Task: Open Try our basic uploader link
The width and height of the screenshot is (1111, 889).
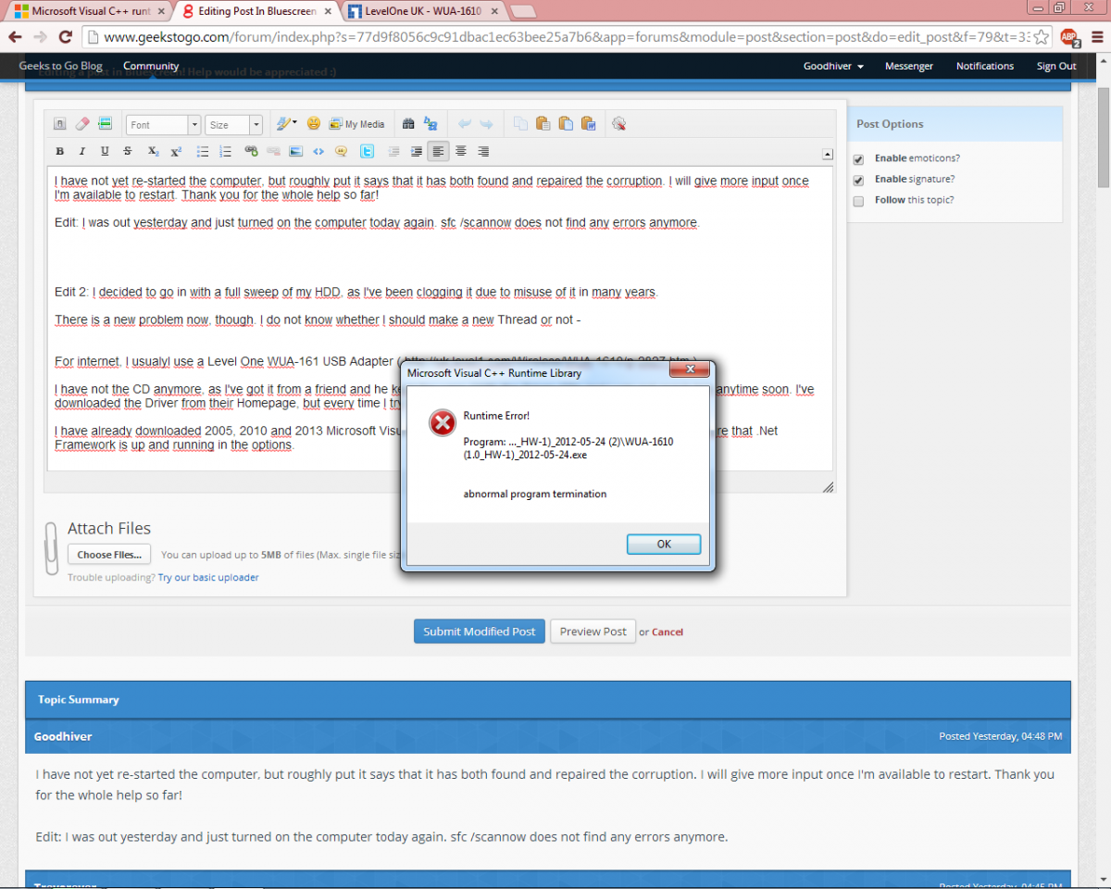Action: [208, 577]
